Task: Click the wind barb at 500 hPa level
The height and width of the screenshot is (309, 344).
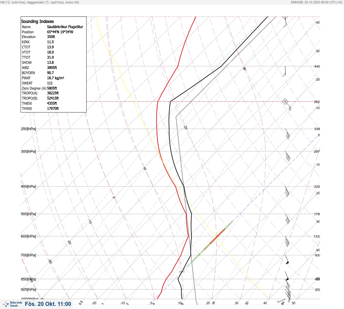Action: (287, 219)
